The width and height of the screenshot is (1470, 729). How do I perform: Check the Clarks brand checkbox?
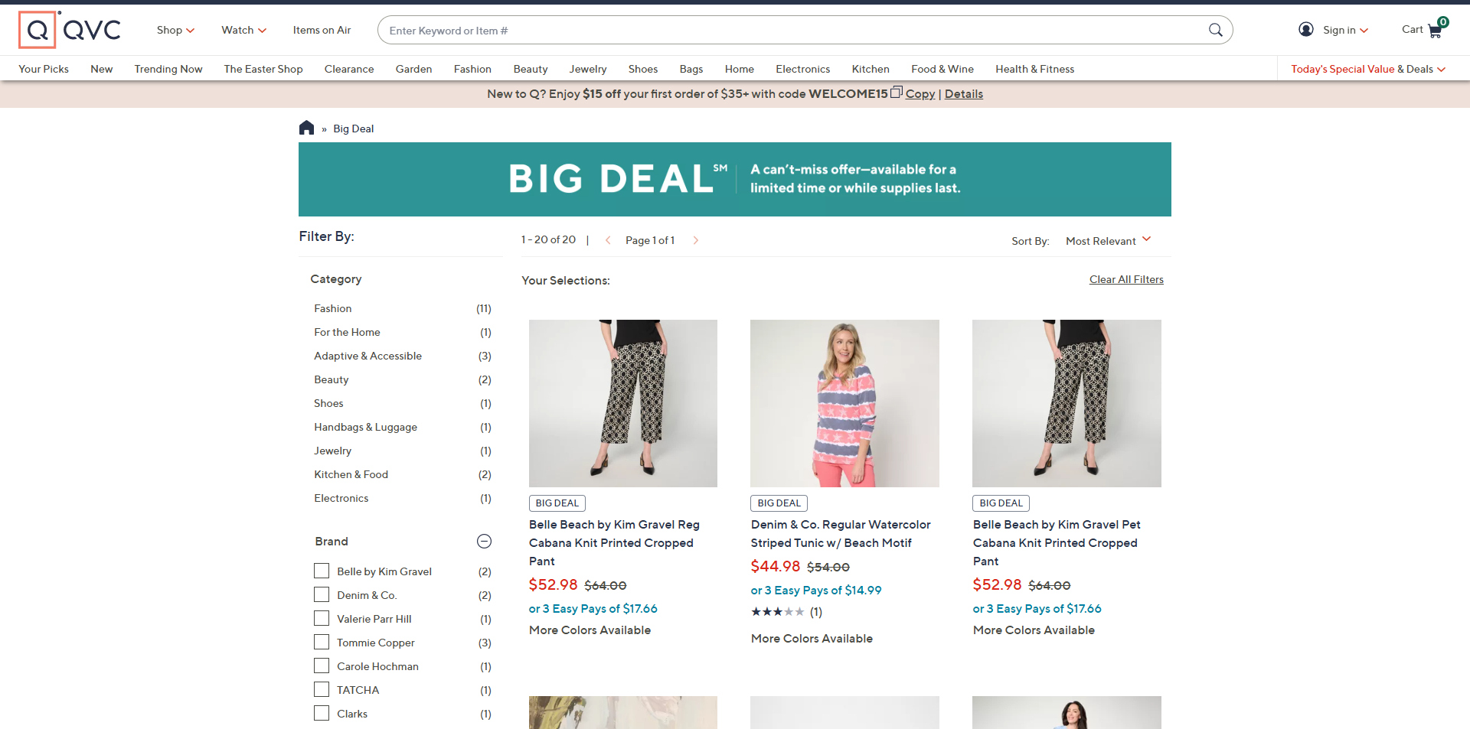(x=321, y=713)
